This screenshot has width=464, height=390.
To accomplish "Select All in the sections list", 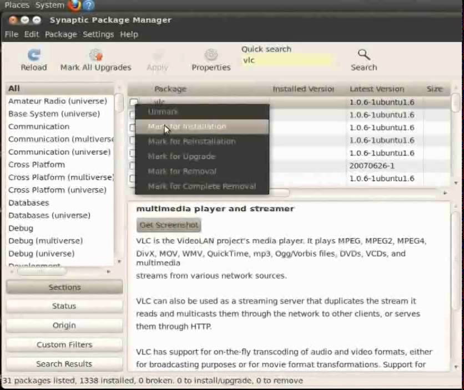I will click(x=60, y=88).
